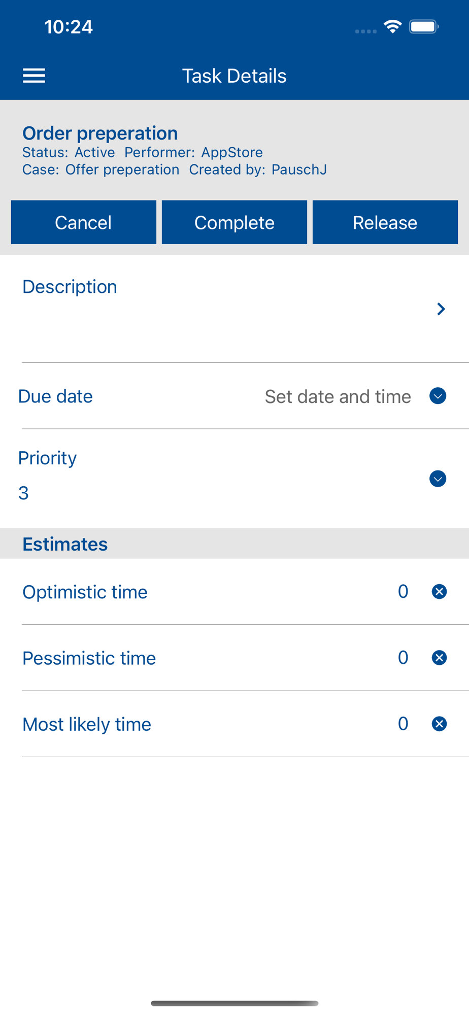Image resolution: width=469 pixels, height=1015 pixels.
Task: Clear the Pessimistic time value
Action: pos(439,658)
